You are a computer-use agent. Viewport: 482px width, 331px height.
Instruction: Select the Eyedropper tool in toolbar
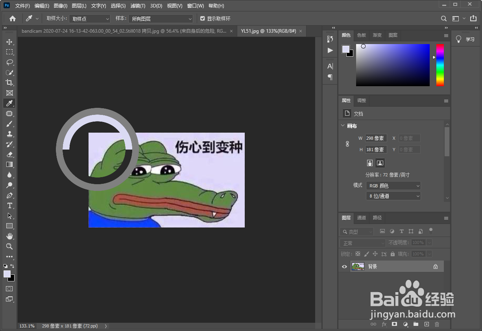coord(9,103)
